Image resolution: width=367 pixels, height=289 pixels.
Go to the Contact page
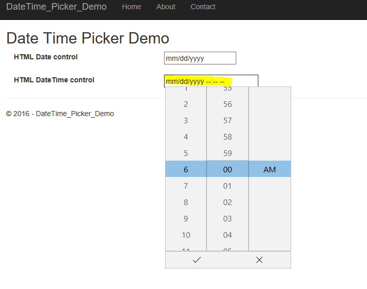203,7
